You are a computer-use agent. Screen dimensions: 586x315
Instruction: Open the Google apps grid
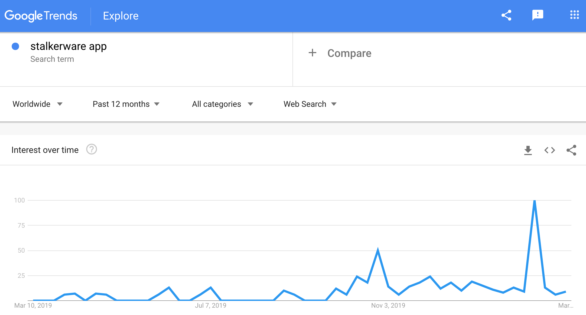(x=574, y=15)
